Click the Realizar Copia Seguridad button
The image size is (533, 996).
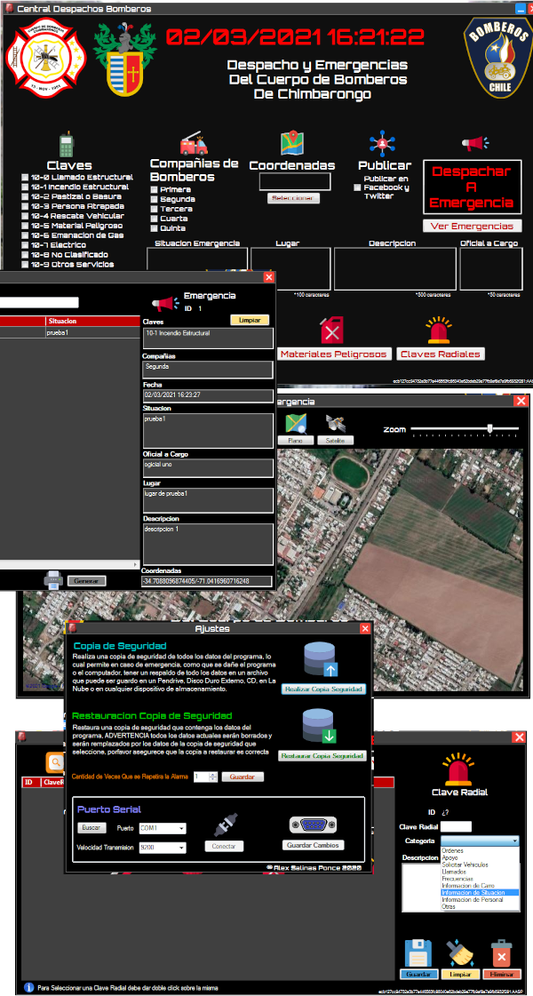pos(323,689)
